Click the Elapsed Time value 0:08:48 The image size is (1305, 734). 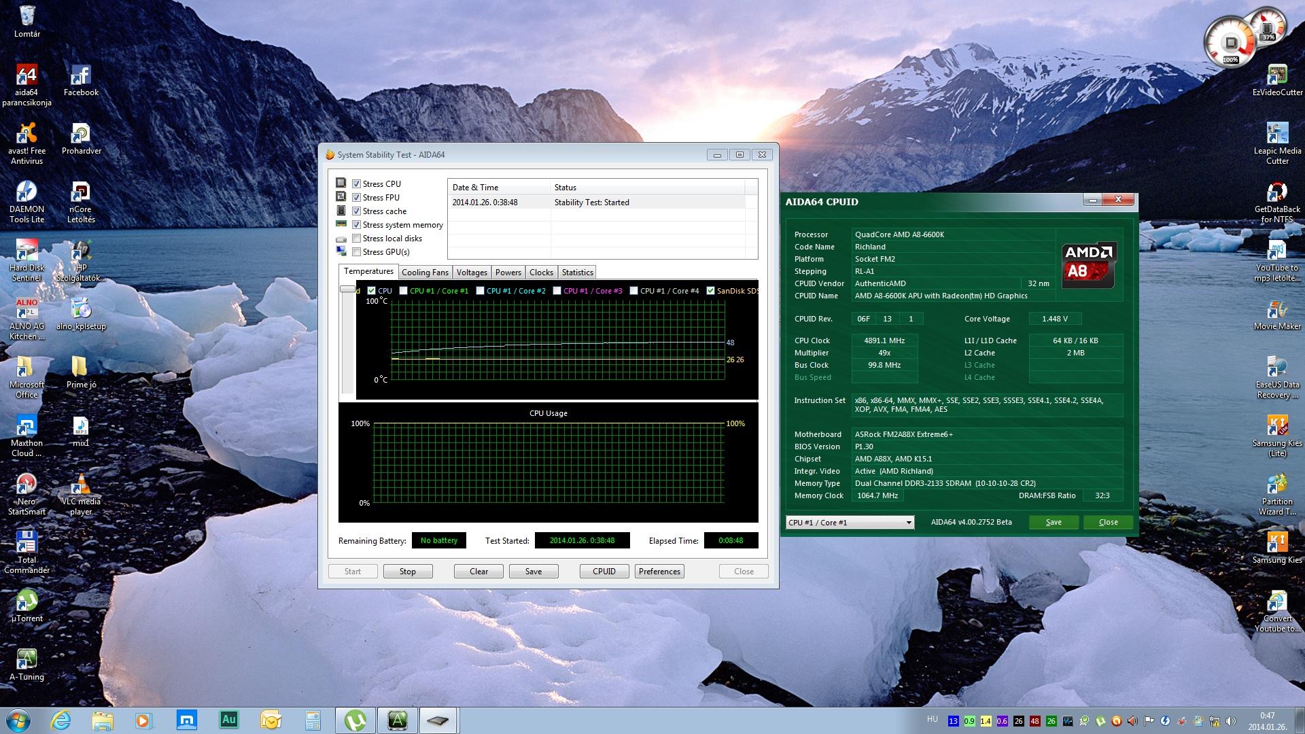pos(731,540)
